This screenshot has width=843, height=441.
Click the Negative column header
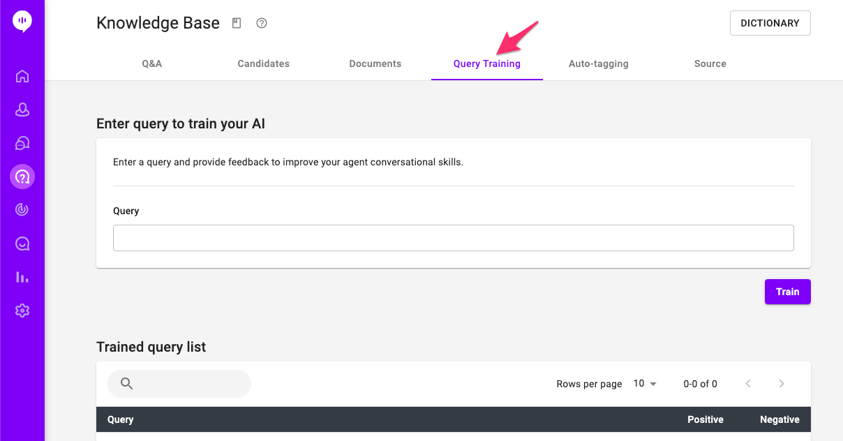779,419
